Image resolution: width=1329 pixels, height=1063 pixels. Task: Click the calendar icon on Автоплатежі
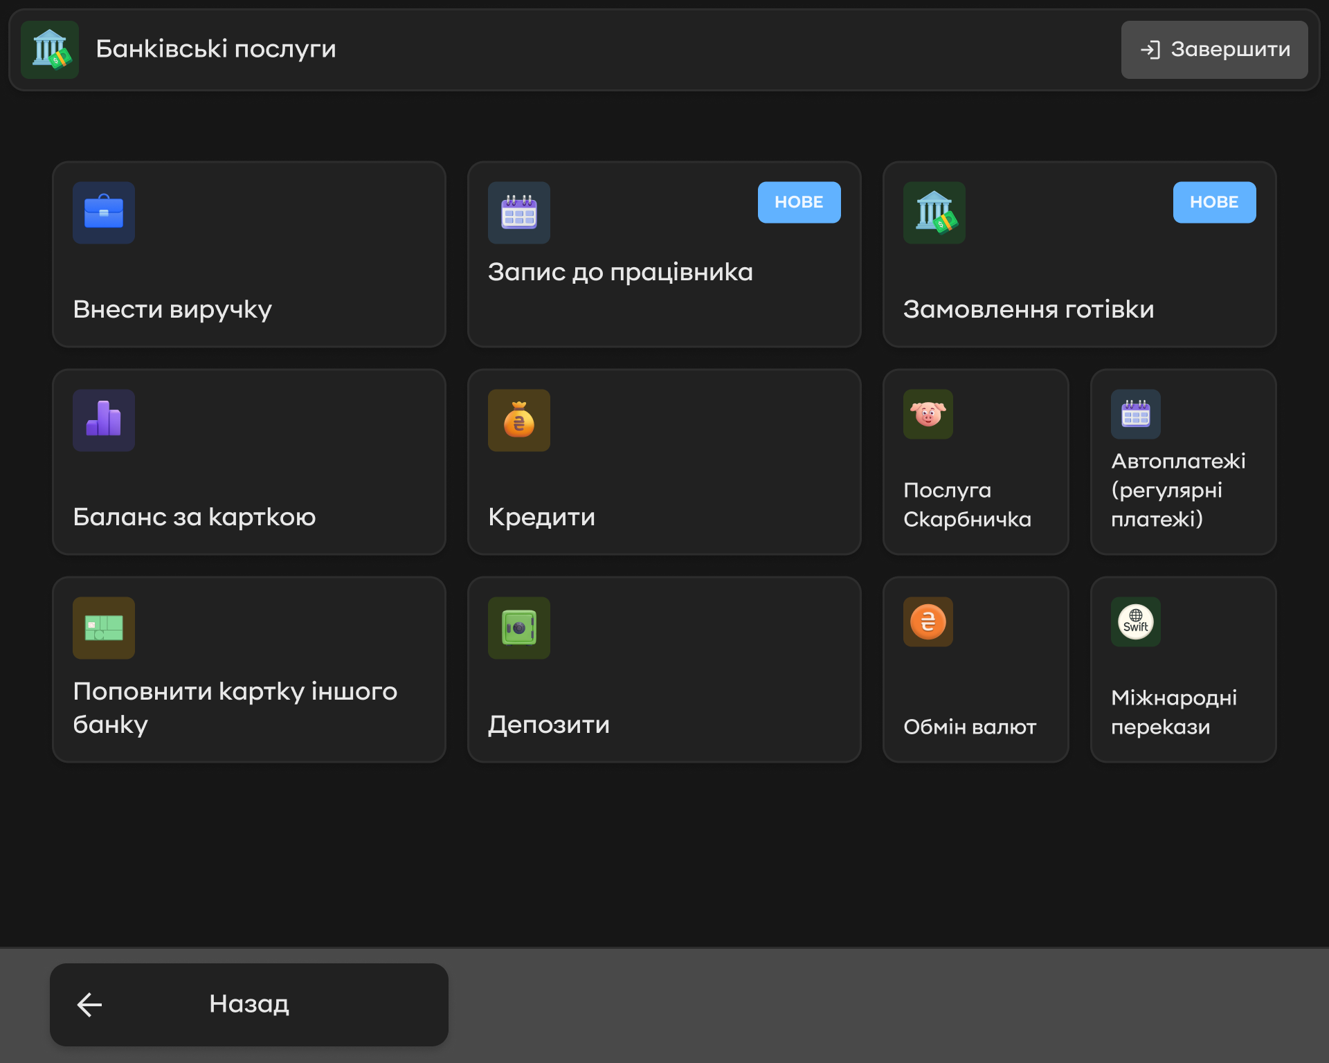click(x=1136, y=414)
